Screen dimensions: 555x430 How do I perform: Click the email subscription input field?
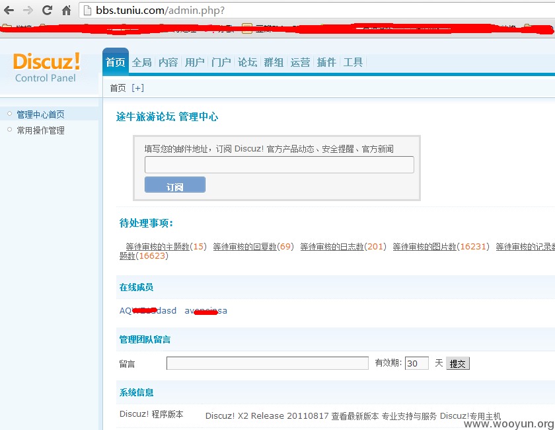[x=279, y=165]
